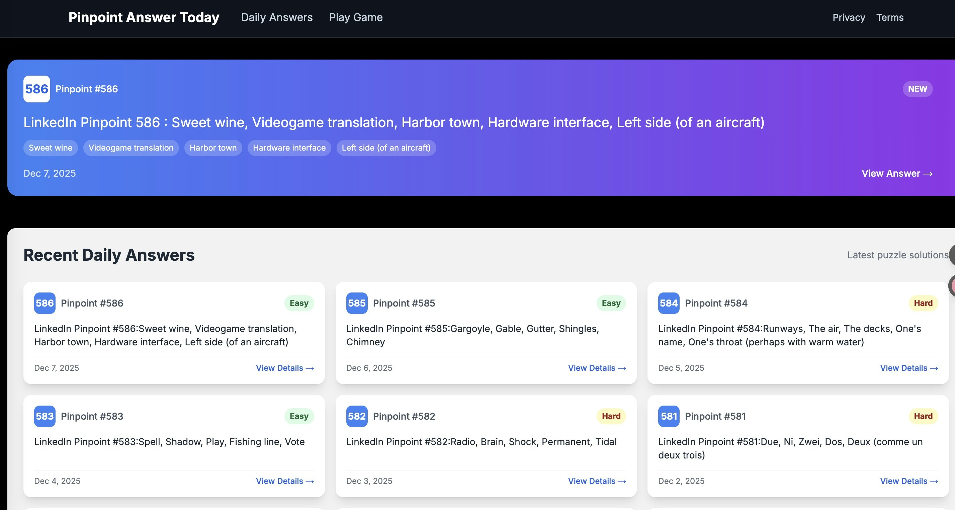Image resolution: width=955 pixels, height=510 pixels.
Task: Click the pink floating widget button
Action: pos(952,286)
